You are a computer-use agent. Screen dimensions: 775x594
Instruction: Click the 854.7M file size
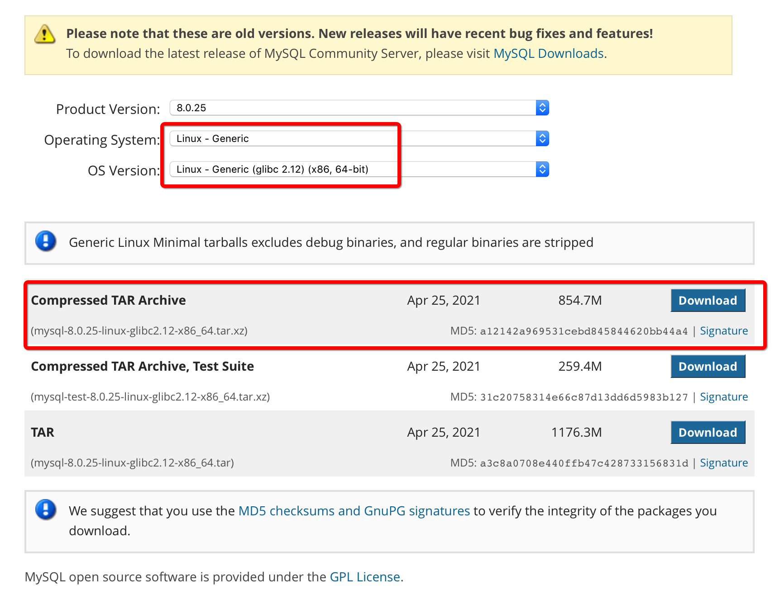(580, 301)
